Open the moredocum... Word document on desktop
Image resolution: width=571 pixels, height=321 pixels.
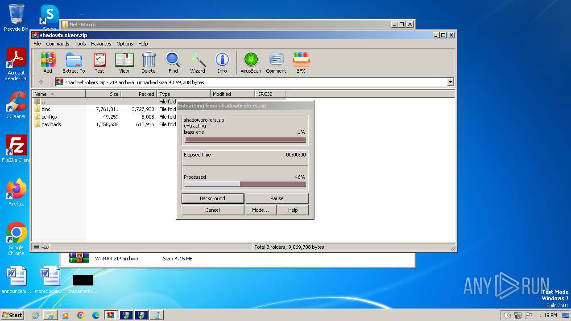[50, 280]
